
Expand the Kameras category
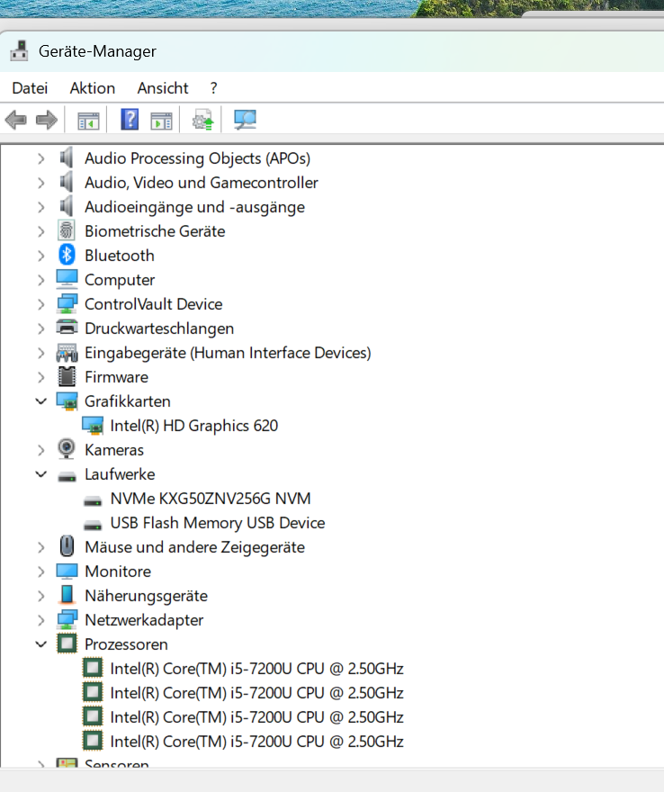click(40, 450)
